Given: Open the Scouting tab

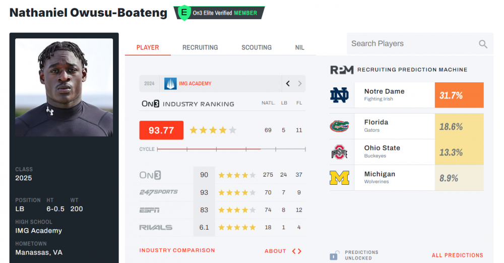Looking at the screenshot, I should click(x=257, y=47).
